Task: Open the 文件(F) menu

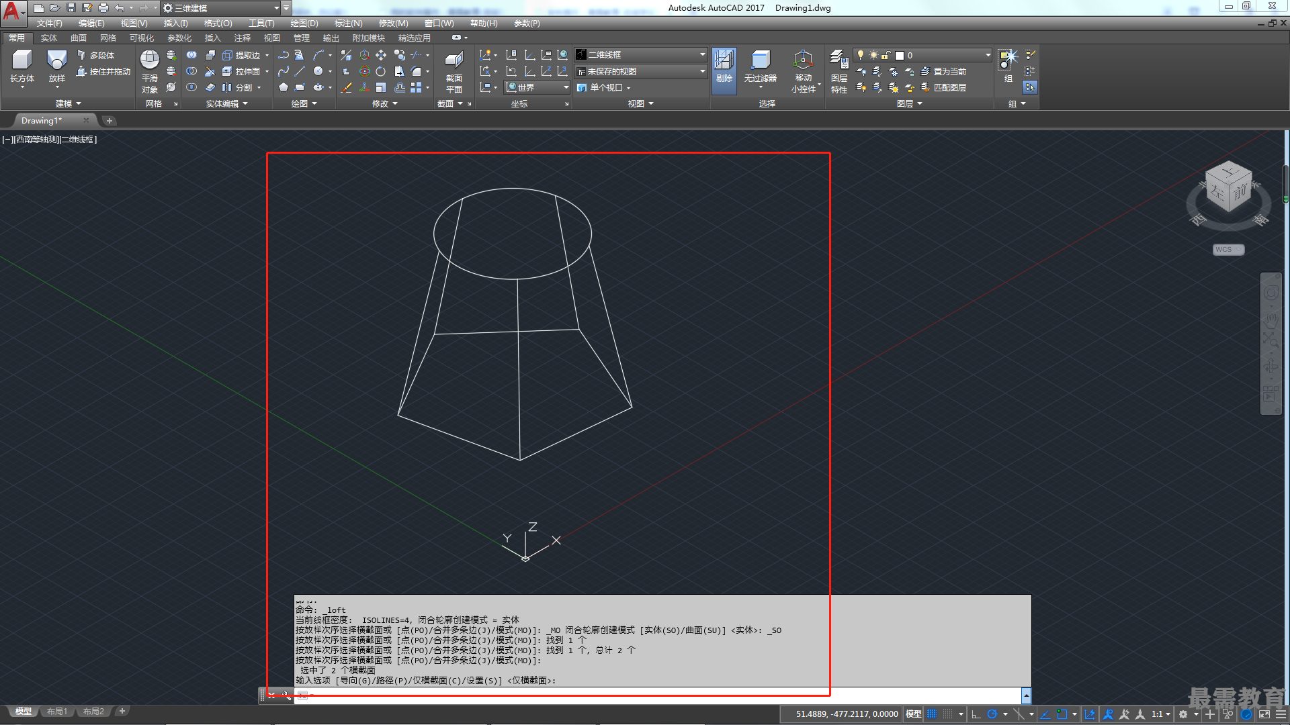Action: pyautogui.click(x=49, y=23)
